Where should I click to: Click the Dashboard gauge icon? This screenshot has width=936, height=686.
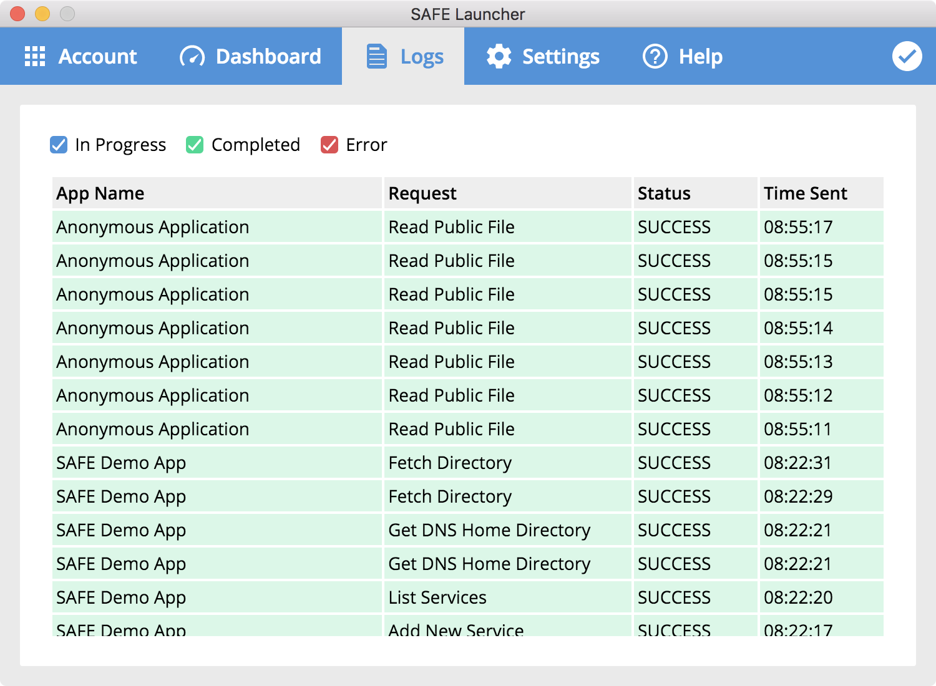point(192,56)
